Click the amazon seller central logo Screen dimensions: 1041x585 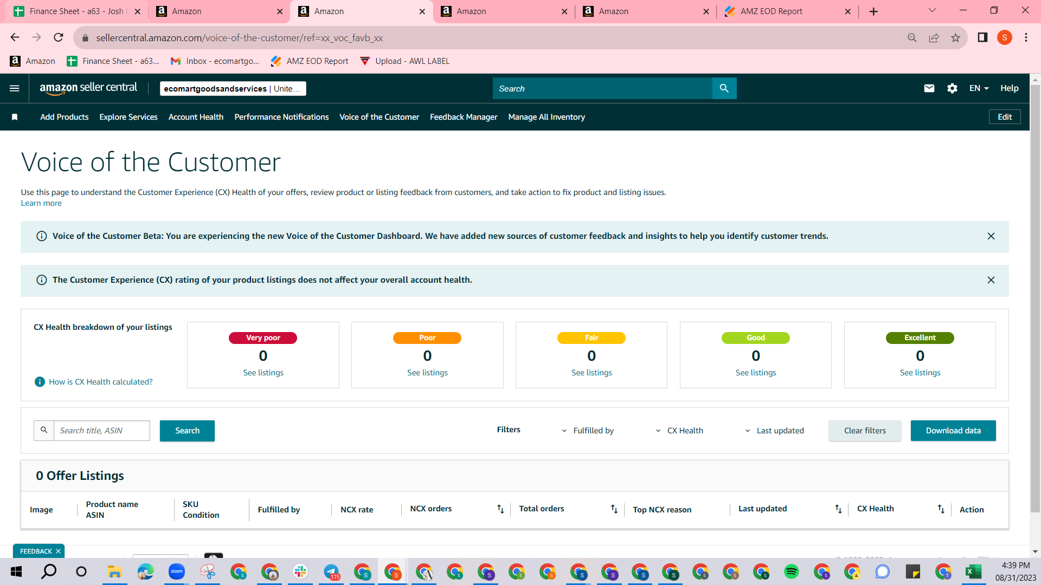pos(88,88)
